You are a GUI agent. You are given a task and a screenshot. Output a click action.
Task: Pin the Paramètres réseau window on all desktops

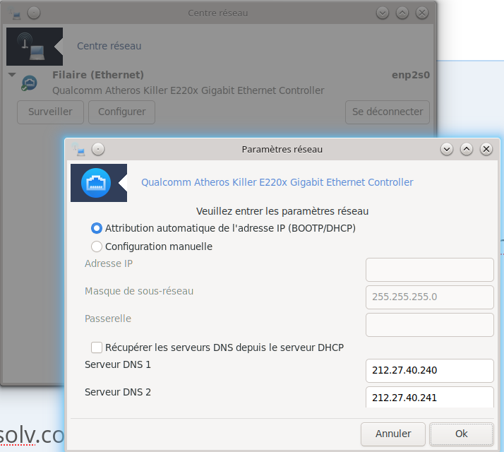tap(98, 149)
